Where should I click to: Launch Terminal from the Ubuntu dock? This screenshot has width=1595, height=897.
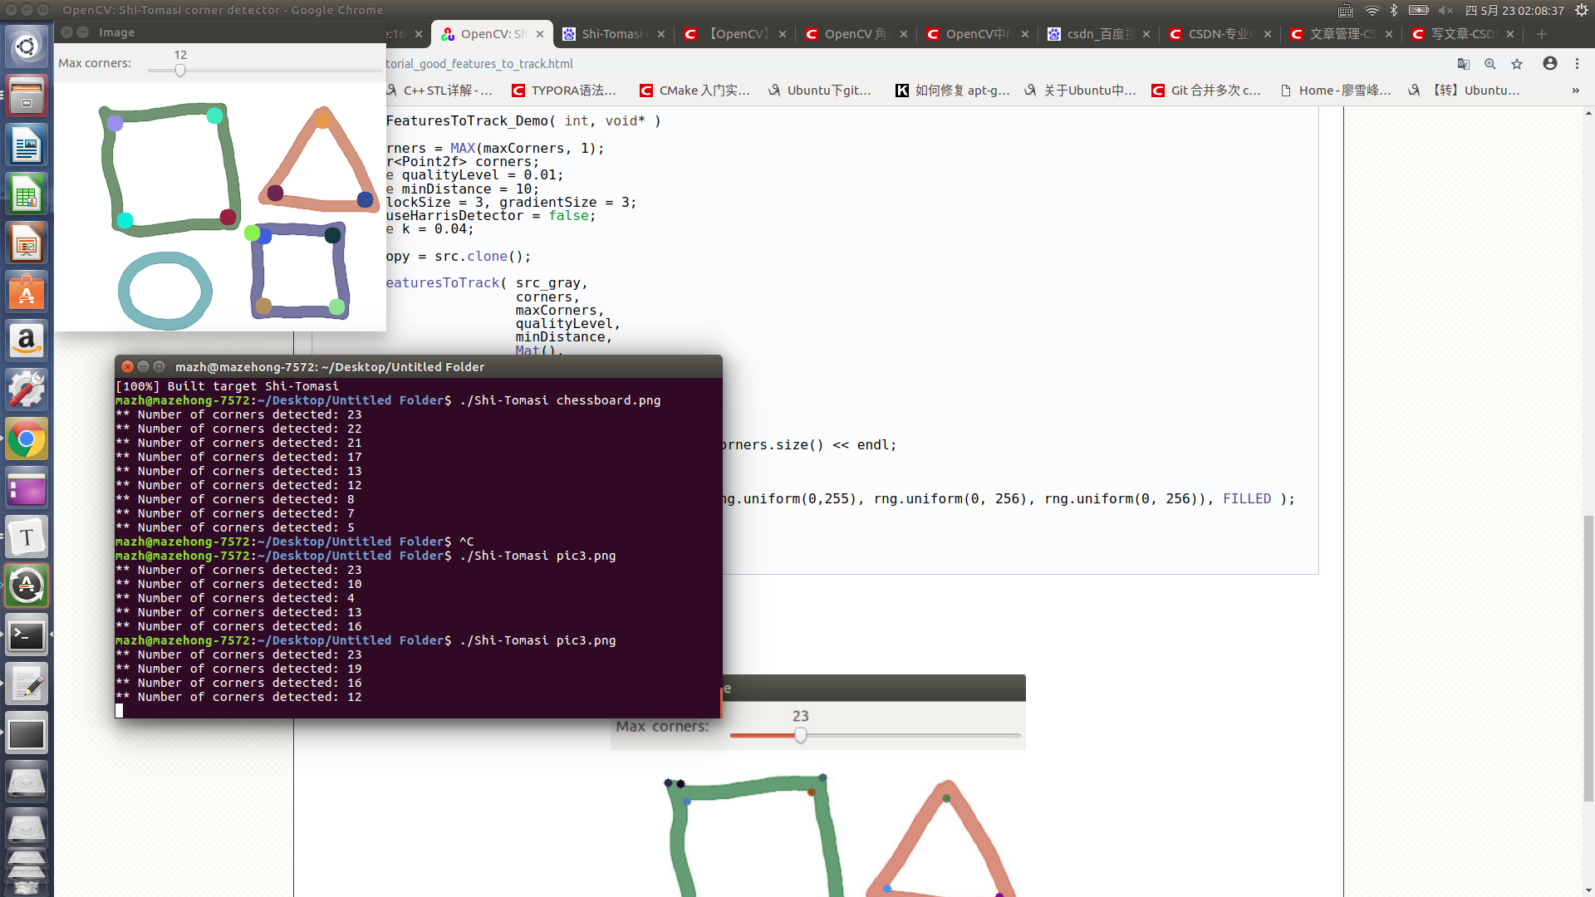tap(27, 636)
